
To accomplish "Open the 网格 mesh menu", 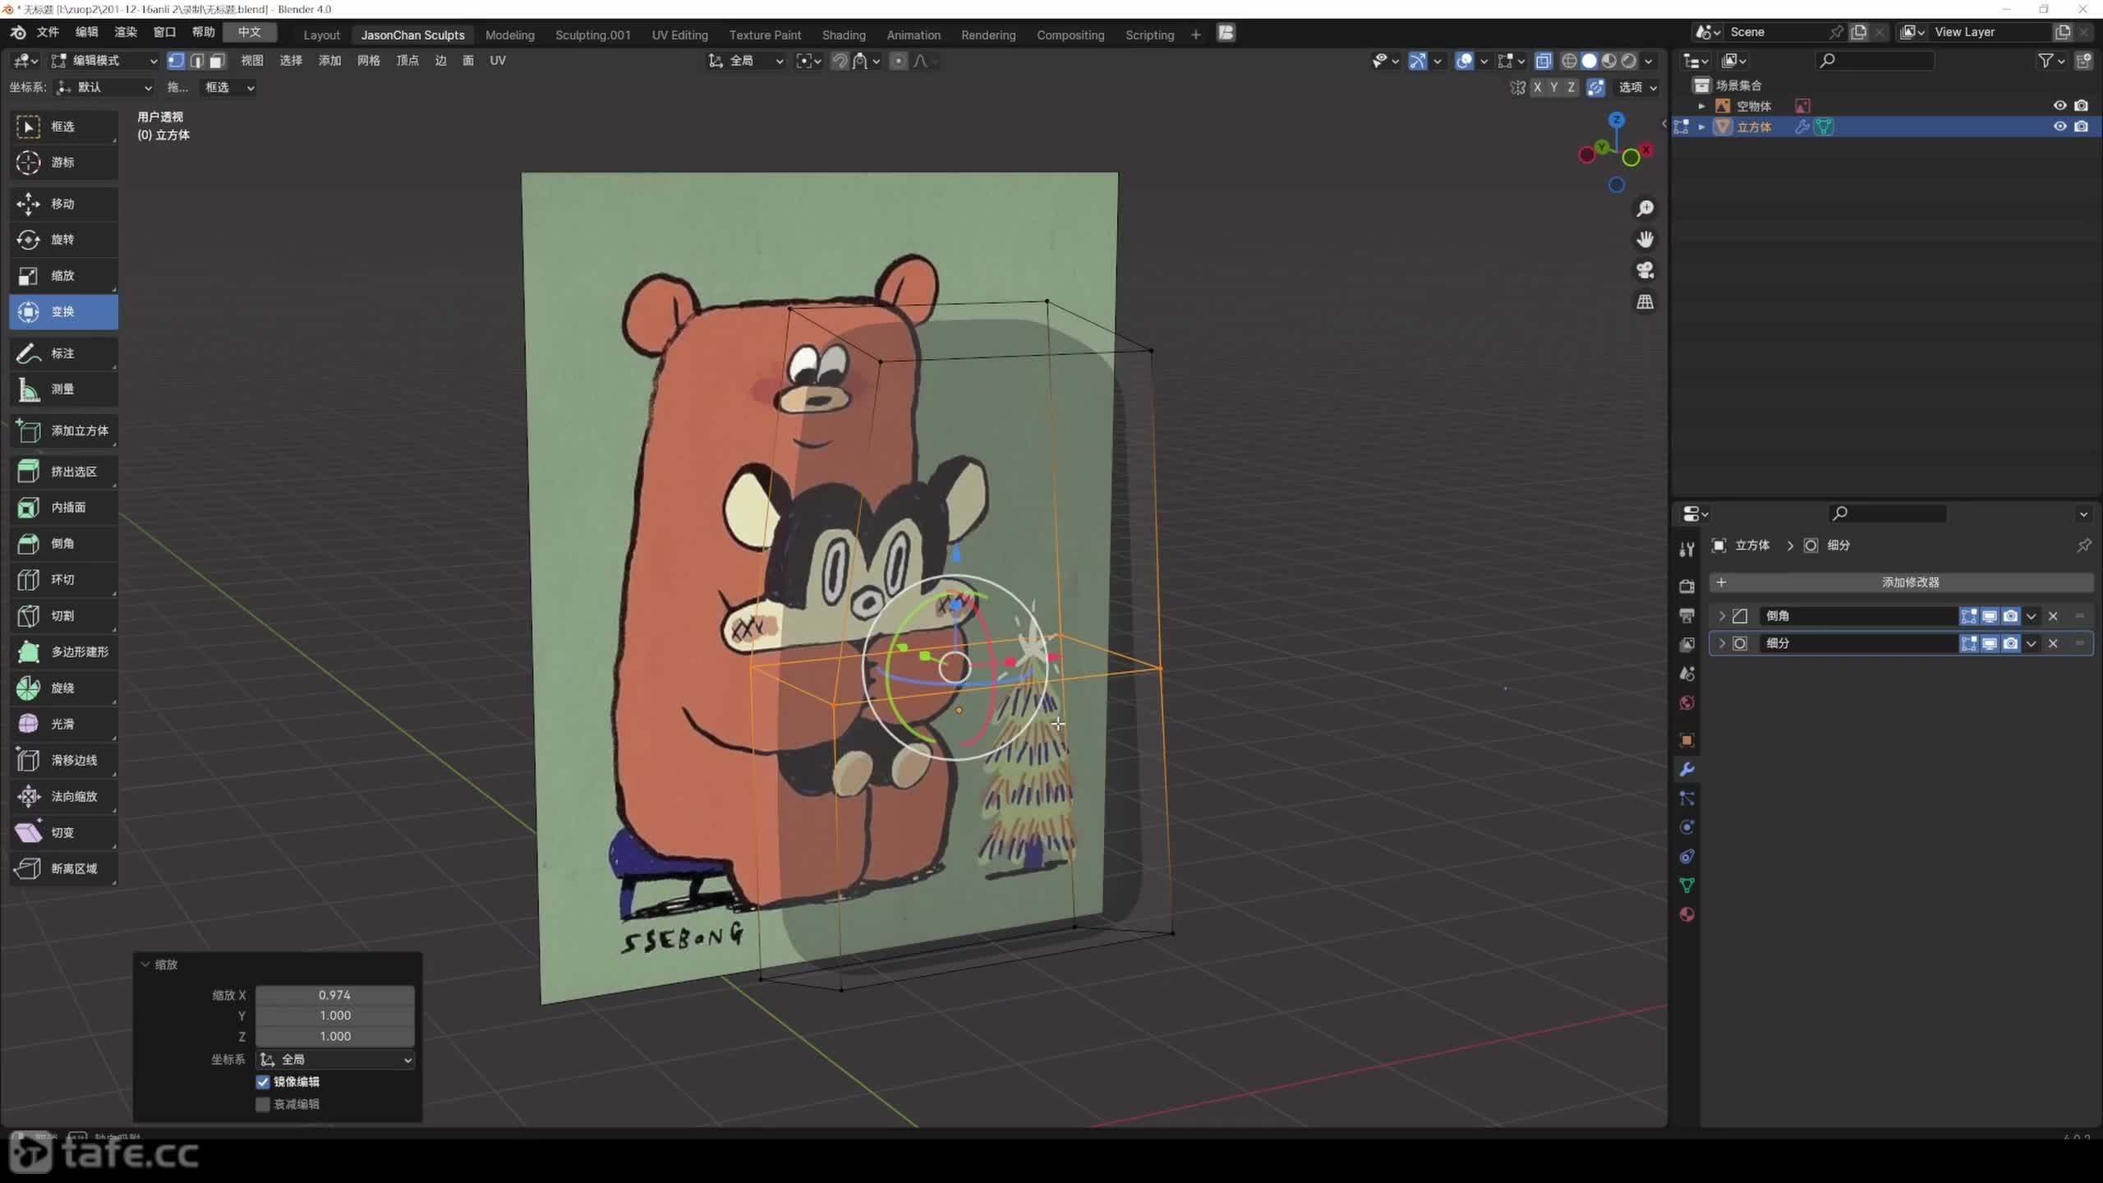I will click(369, 61).
